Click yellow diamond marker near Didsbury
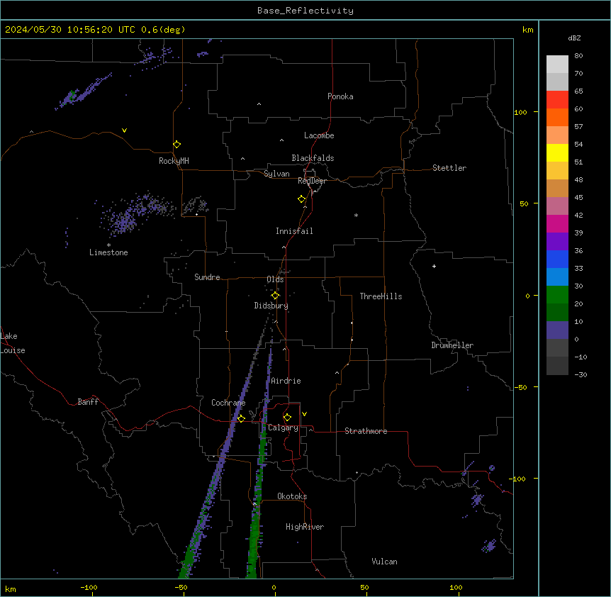611x597 pixels. tap(275, 296)
